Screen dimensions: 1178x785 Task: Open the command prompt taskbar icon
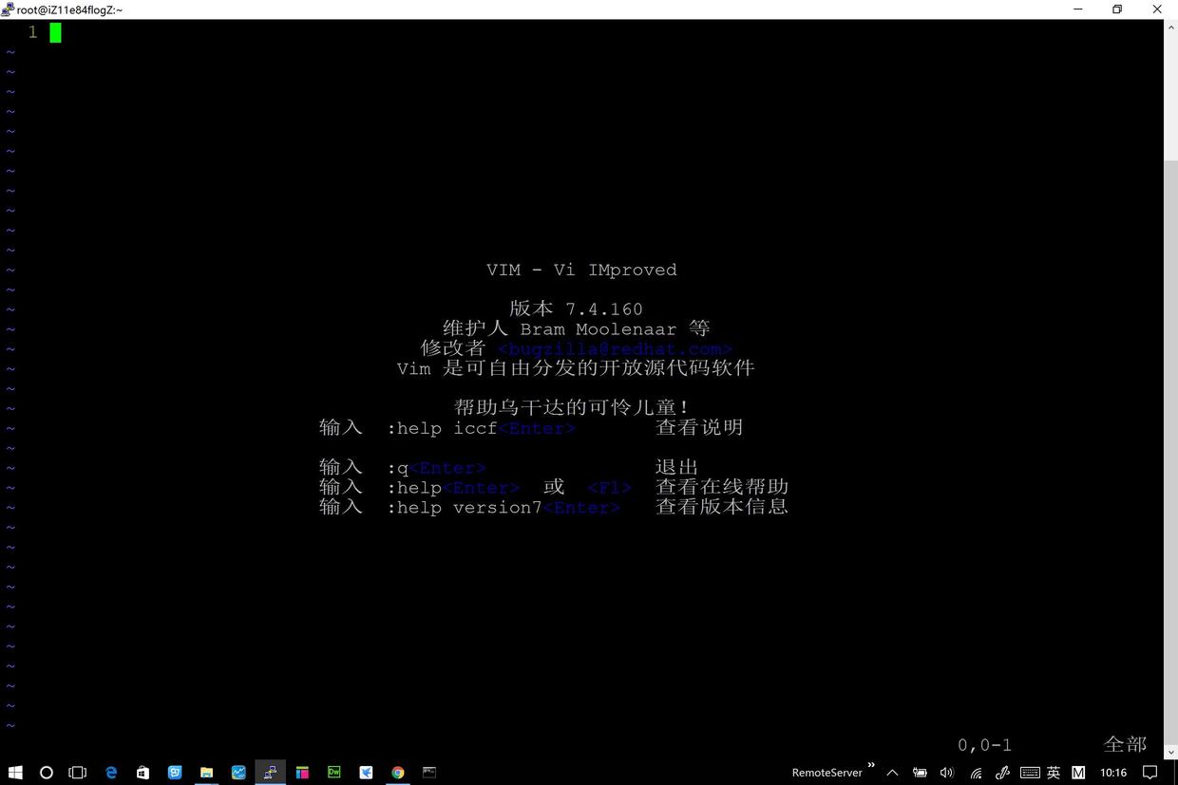click(429, 773)
